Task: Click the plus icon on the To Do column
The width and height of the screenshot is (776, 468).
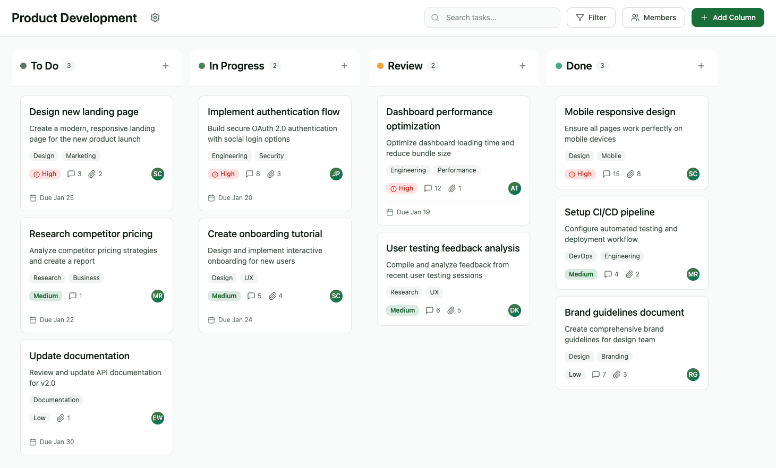Action: 165,66
